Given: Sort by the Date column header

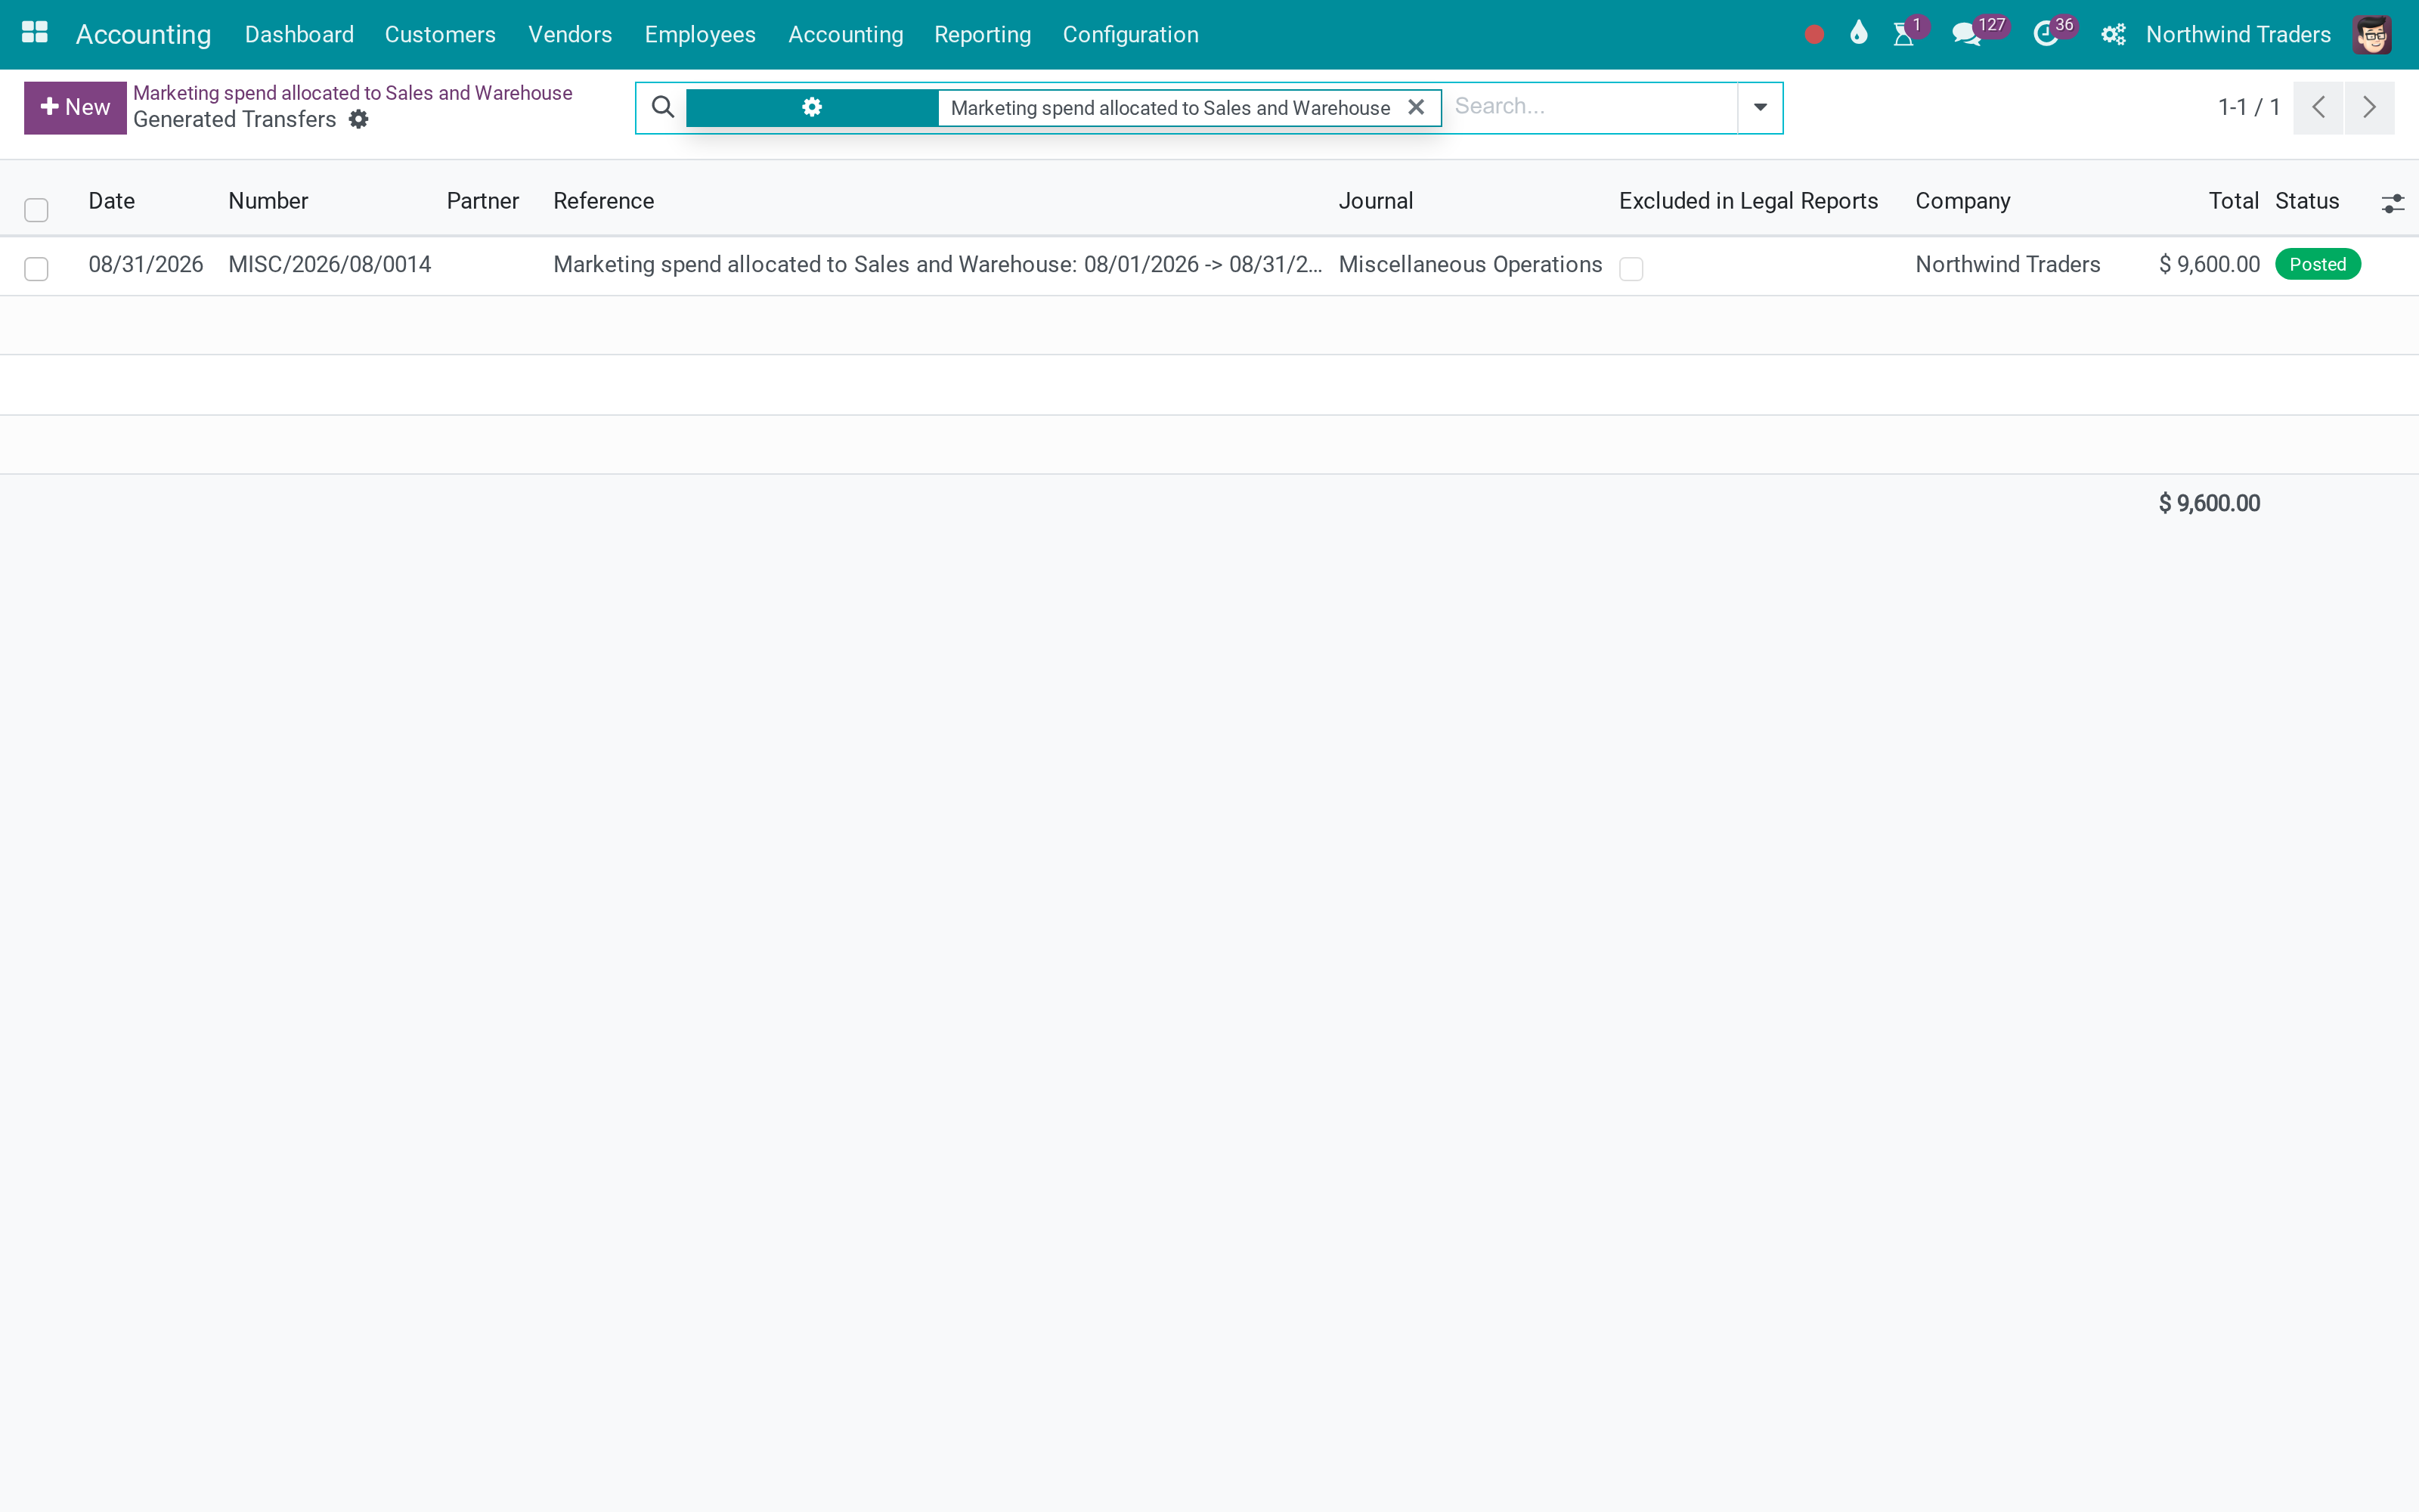Looking at the screenshot, I should pos(112,200).
